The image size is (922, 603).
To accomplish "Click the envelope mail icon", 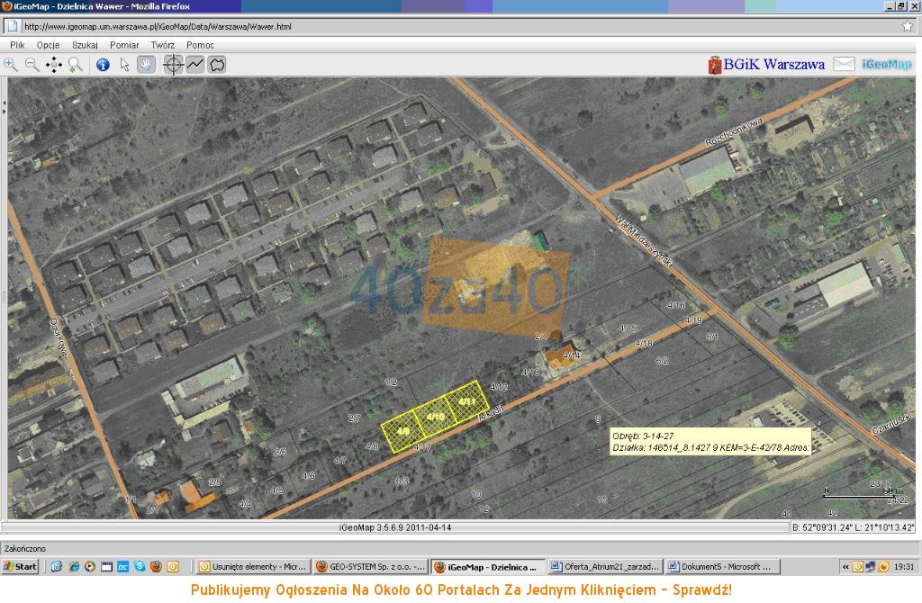I will [x=844, y=64].
